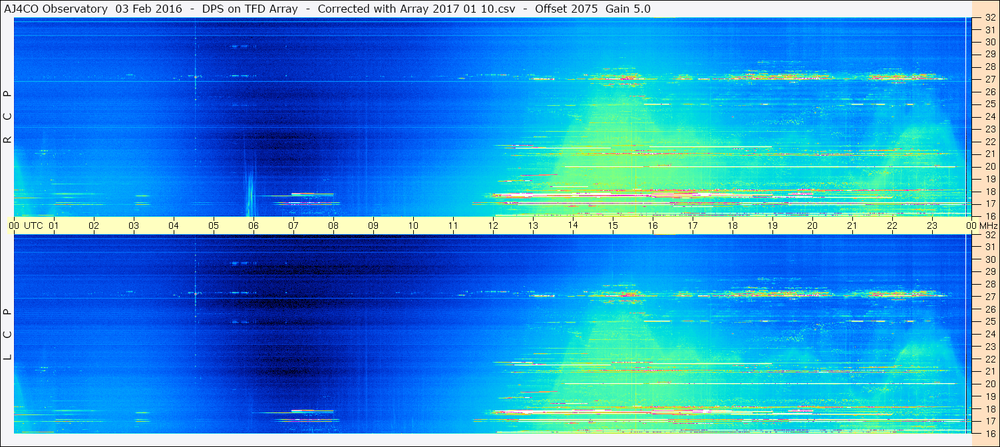Select hour marker 01 on the UTC axis
The width and height of the screenshot is (1000, 447).
point(54,225)
